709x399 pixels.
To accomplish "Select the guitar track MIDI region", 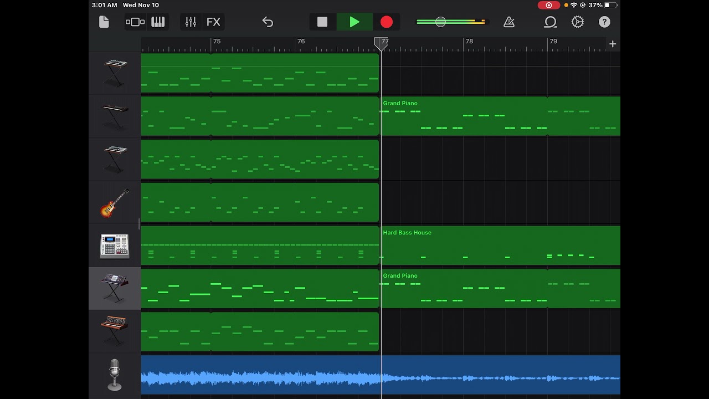I will pyautogui.click(x=260, y=203).
